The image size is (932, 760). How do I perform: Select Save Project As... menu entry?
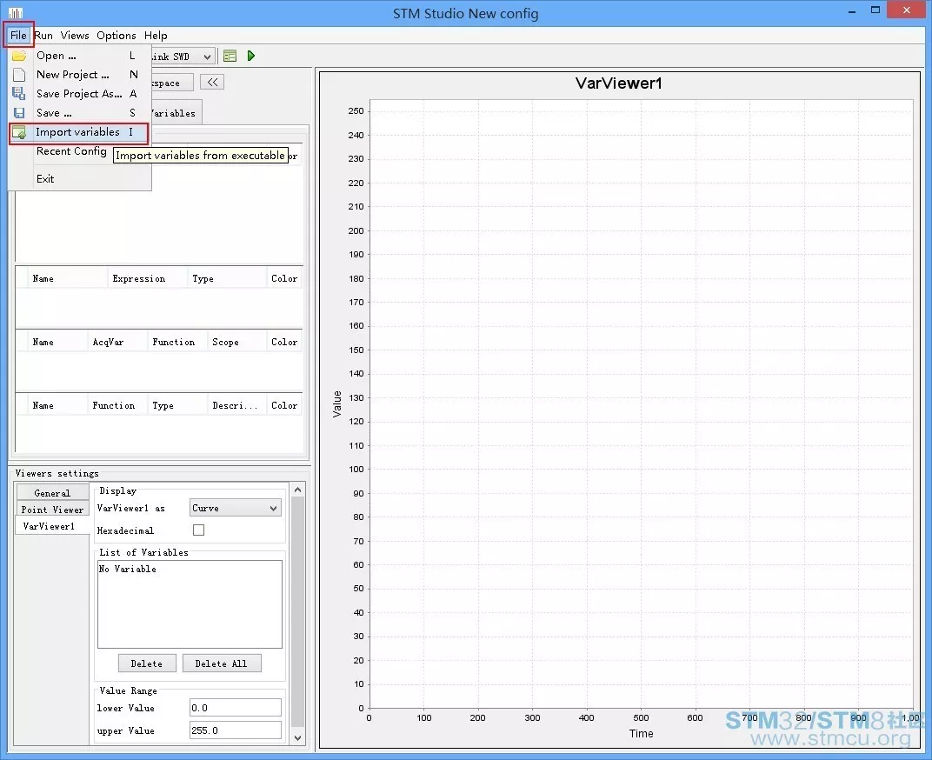pos(80,93)
